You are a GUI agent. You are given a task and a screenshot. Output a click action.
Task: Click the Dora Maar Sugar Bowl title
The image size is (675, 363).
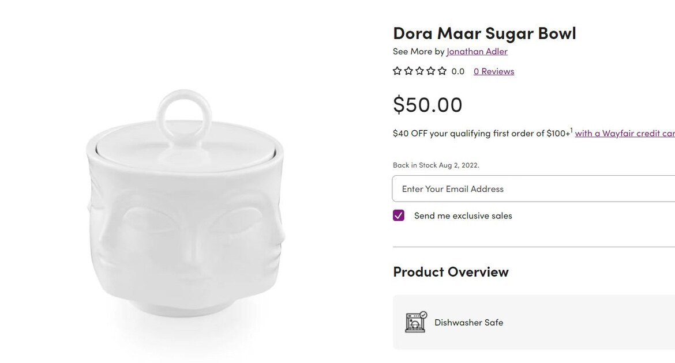point(484,33)
